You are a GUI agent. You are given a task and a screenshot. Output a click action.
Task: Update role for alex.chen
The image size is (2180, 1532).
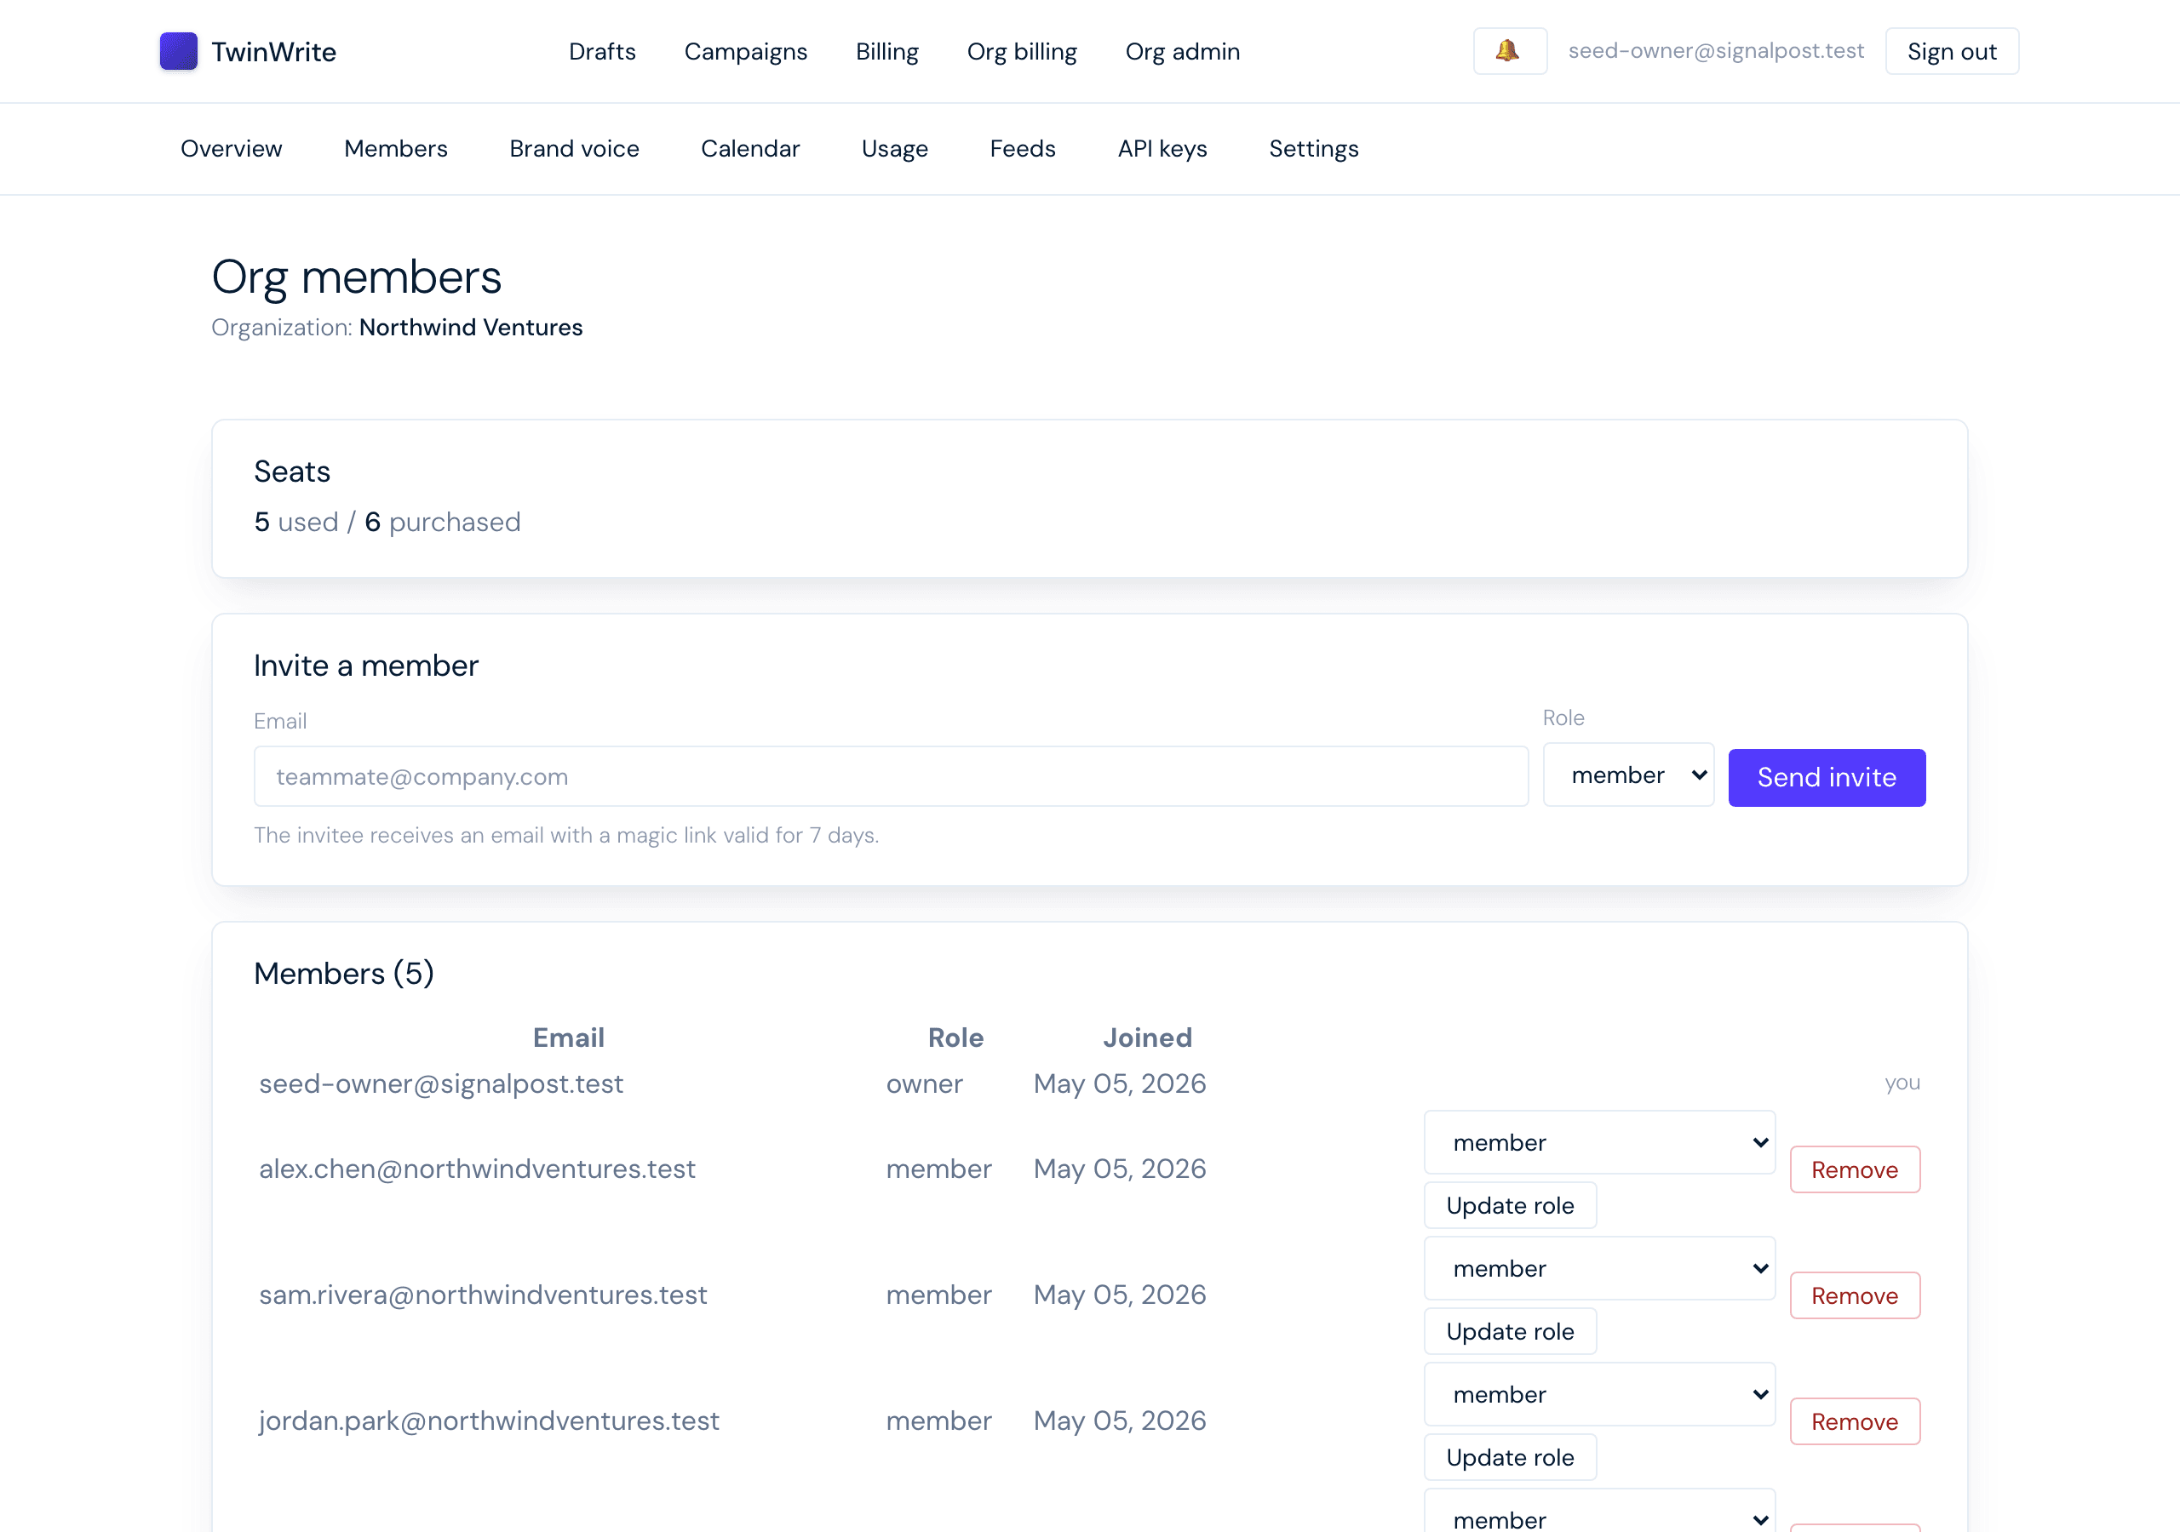click(x=1510, y=1205)
